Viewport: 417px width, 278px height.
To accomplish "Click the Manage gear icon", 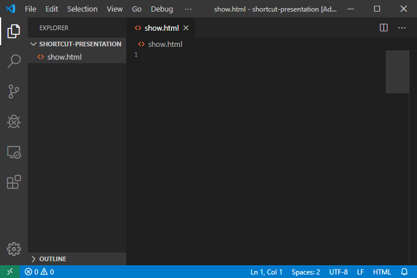I will [14, 248].
